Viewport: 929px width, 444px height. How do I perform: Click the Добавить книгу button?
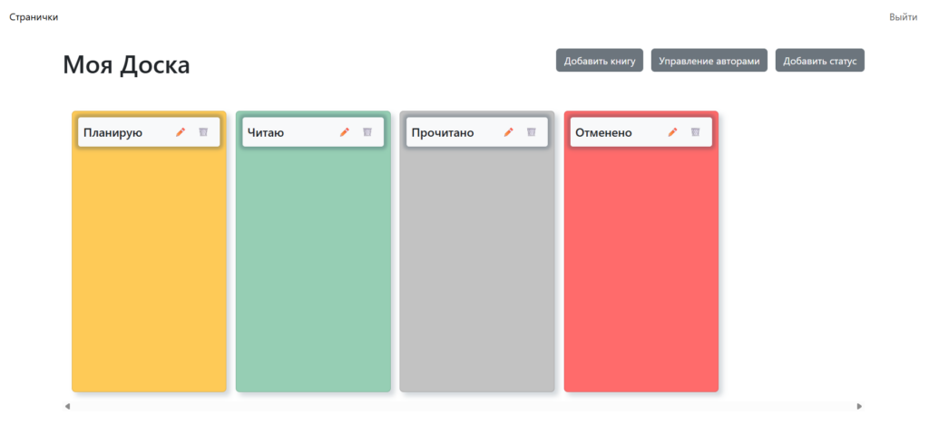pos(600,61)
